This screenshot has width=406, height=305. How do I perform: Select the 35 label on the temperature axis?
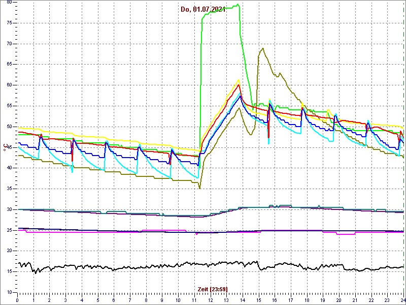click(x=9, y=189)
